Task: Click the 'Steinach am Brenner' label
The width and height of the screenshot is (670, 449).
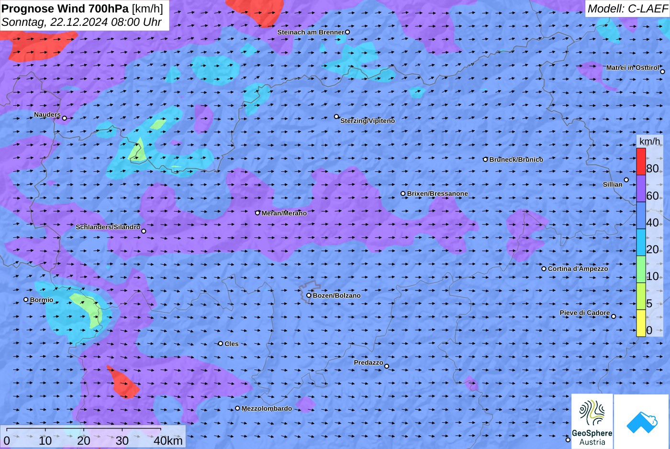Action: click(311, 32)
